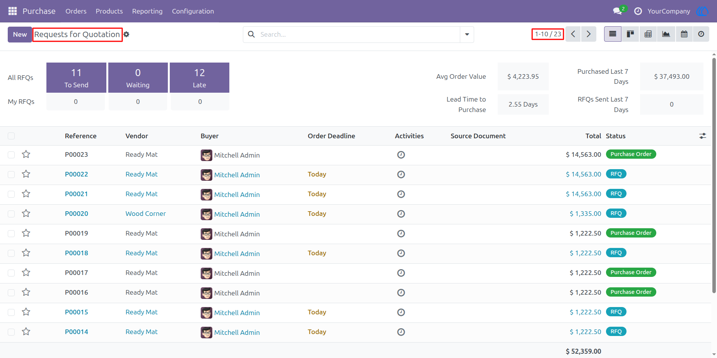Select the checkbox for P00019
Screen dimensions: 717x358
[x=11, y=234]
